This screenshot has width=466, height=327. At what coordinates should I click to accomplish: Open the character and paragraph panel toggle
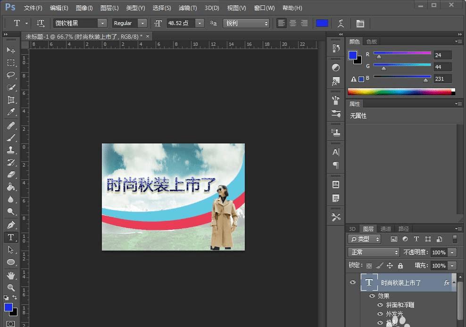360,23
